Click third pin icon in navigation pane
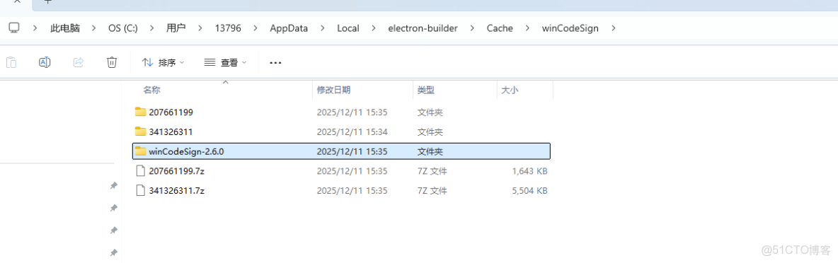The width and height of the screenshot is (838, 263). point(113,230)
